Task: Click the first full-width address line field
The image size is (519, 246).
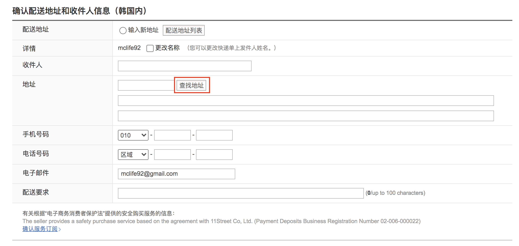Action: tap(305, 101)
